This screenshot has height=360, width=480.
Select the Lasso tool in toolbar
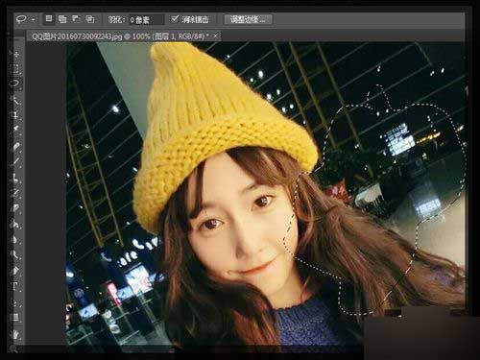15,84
